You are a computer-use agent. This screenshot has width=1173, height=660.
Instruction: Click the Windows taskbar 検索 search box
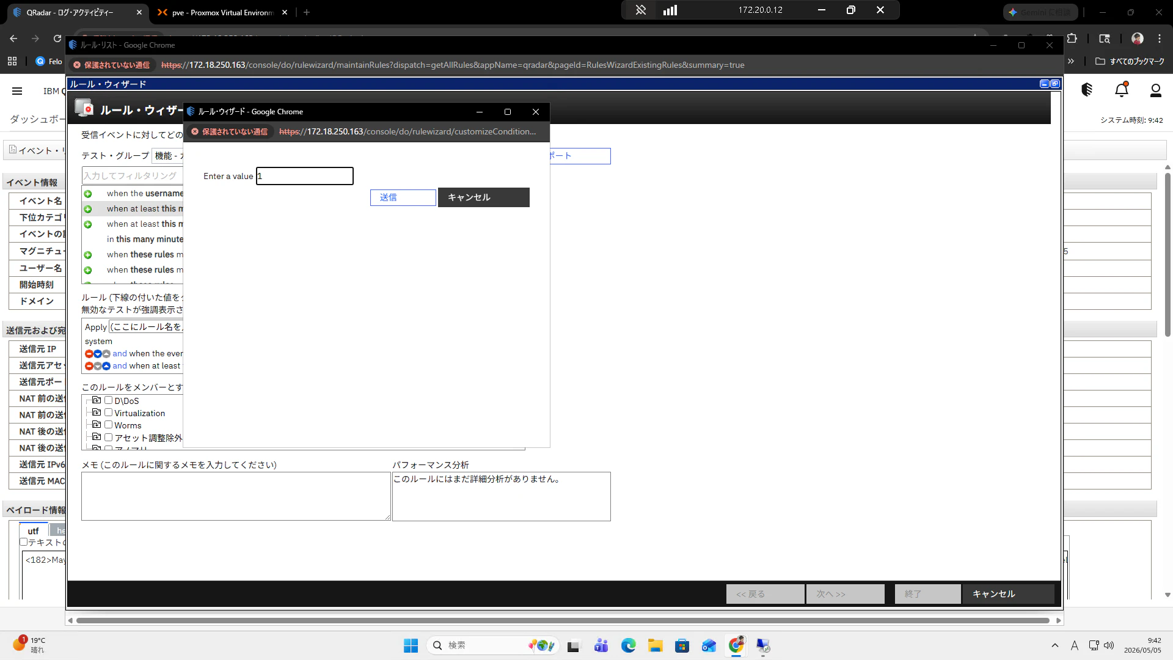tap(492, 645)
